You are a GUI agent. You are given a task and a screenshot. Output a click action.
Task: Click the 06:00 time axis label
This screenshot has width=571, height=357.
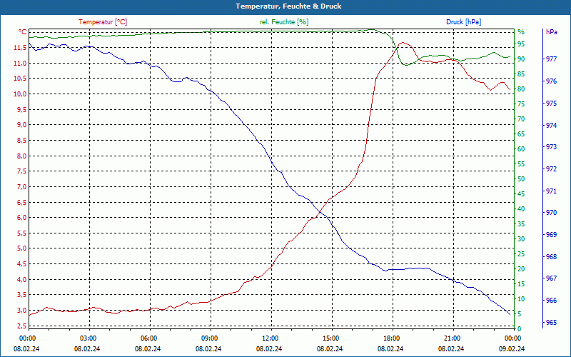148,338
